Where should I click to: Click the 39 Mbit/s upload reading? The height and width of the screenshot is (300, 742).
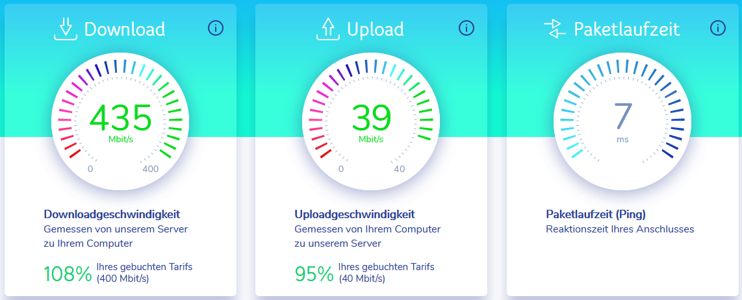pyautogui.click(x=371, y=122)
